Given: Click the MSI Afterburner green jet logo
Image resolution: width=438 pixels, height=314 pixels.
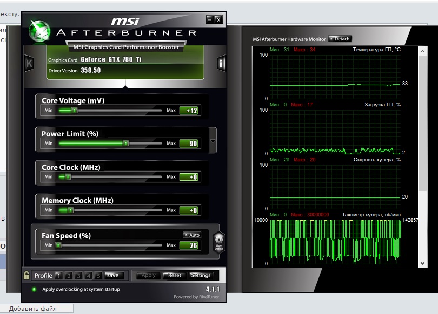Looking at the screenshot, I should pos(39,31).
